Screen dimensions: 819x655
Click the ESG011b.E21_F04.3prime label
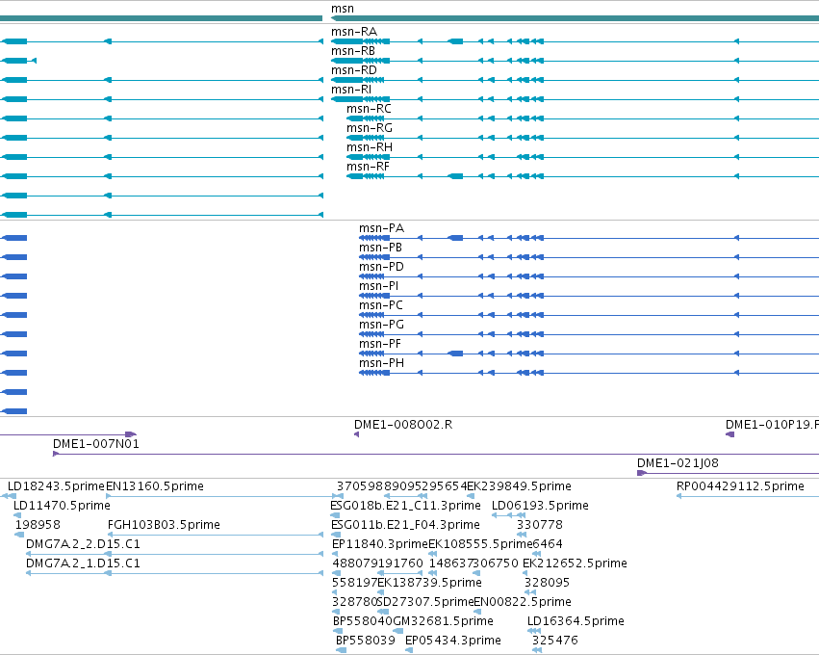tap(405, 525)
